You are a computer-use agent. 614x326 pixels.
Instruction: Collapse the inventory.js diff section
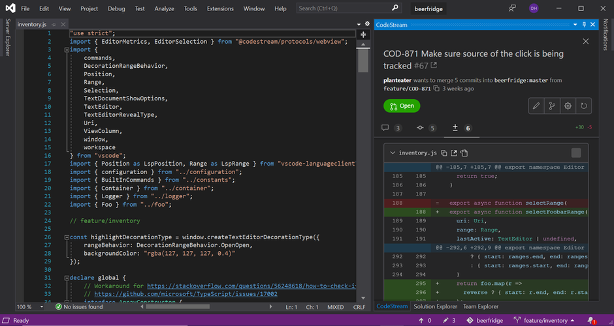[x=393, y=153]
